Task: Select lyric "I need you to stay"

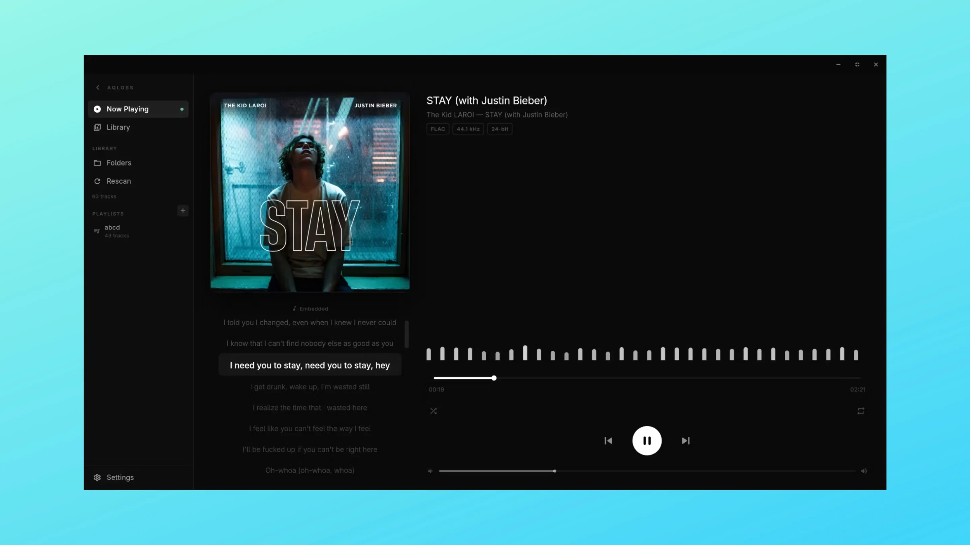Action: [310, 365]
